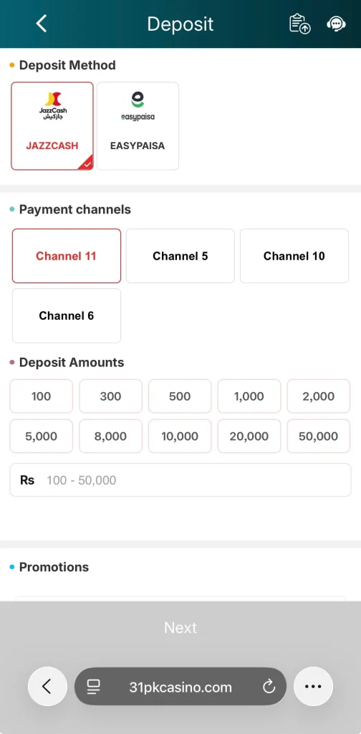Screen dimensions: 361x734
Task: Choose payment Channel 5
Action: 180,256
